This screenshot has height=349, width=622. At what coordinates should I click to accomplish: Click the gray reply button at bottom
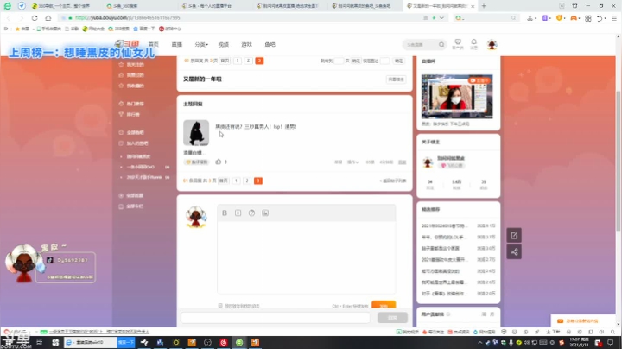(x=392, y=318)
